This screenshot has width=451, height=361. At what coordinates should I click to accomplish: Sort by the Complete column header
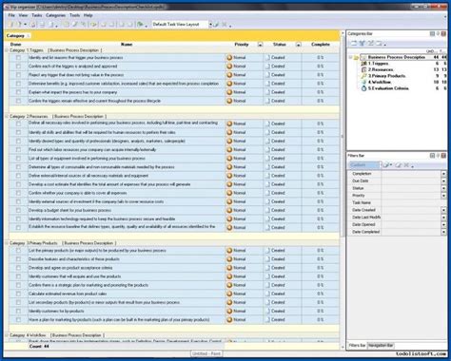tap(321, 45)
